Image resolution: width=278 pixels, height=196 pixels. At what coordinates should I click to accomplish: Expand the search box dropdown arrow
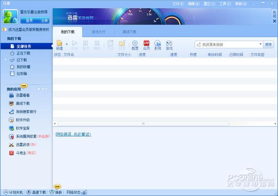pyautogui.click(x=260, y=44)
